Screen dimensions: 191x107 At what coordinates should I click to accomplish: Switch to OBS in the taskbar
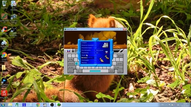point(52,105)
